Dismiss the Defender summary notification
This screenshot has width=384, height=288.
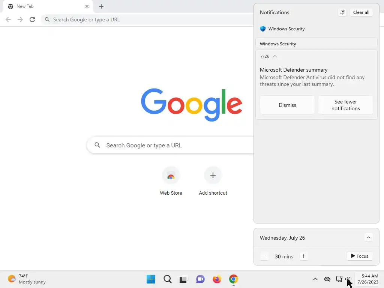[287, 105]
